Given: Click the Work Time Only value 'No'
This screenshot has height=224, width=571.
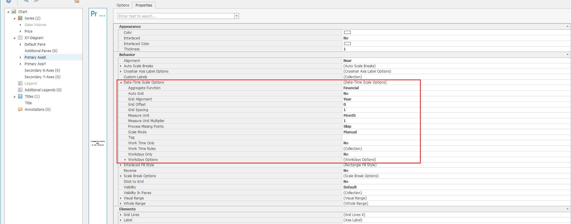Looking at the screenshot, I should click(x=346, y=143).
